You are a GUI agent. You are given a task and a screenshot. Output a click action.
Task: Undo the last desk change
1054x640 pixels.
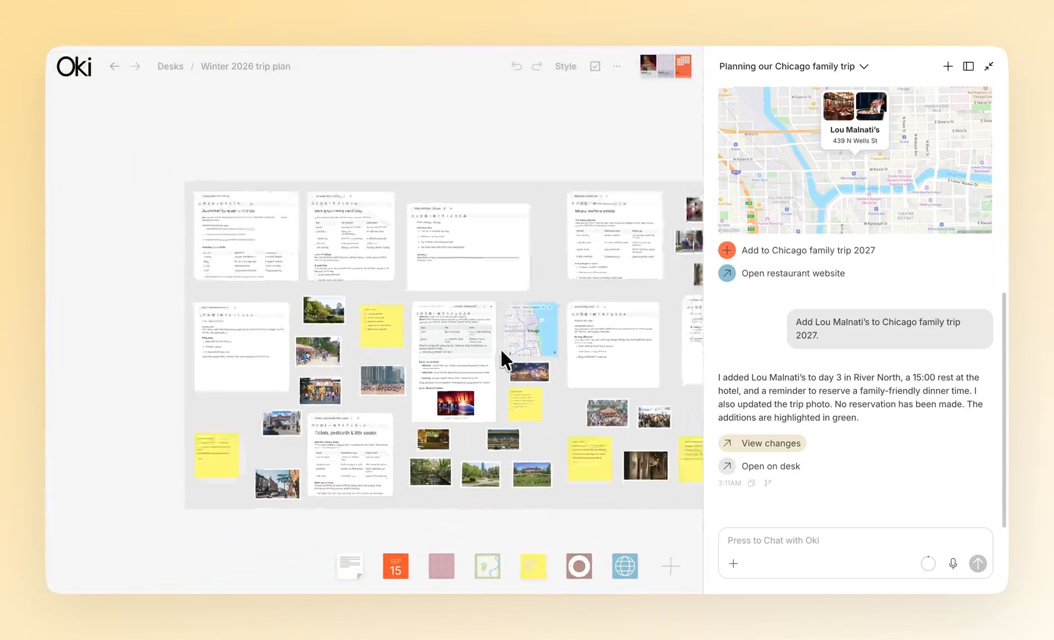tap(516, 66)
